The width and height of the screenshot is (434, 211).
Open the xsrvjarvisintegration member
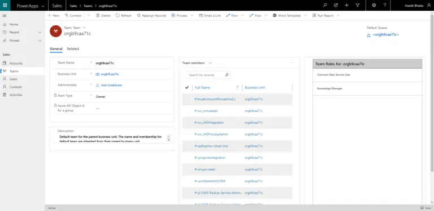(x=210, y=158)
